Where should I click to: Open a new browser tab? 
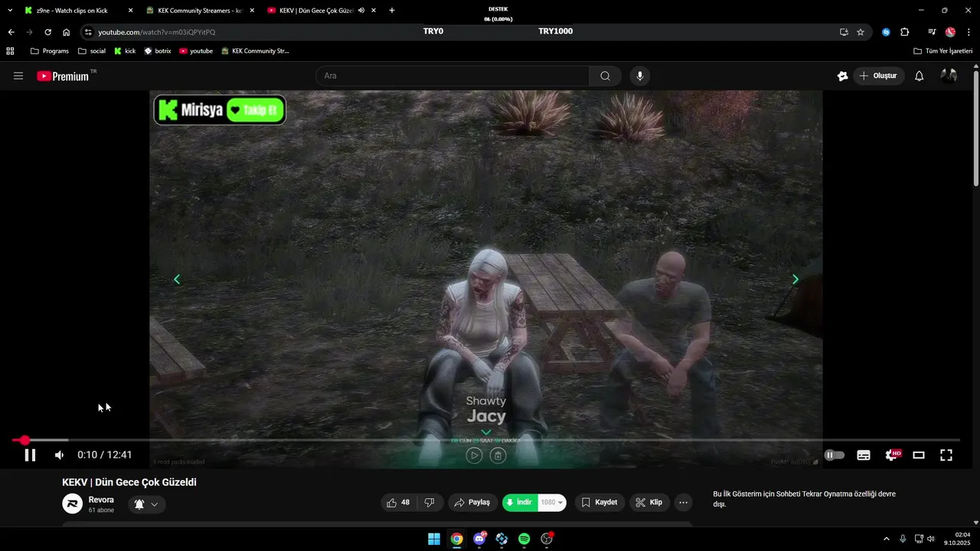coord(392,11)
